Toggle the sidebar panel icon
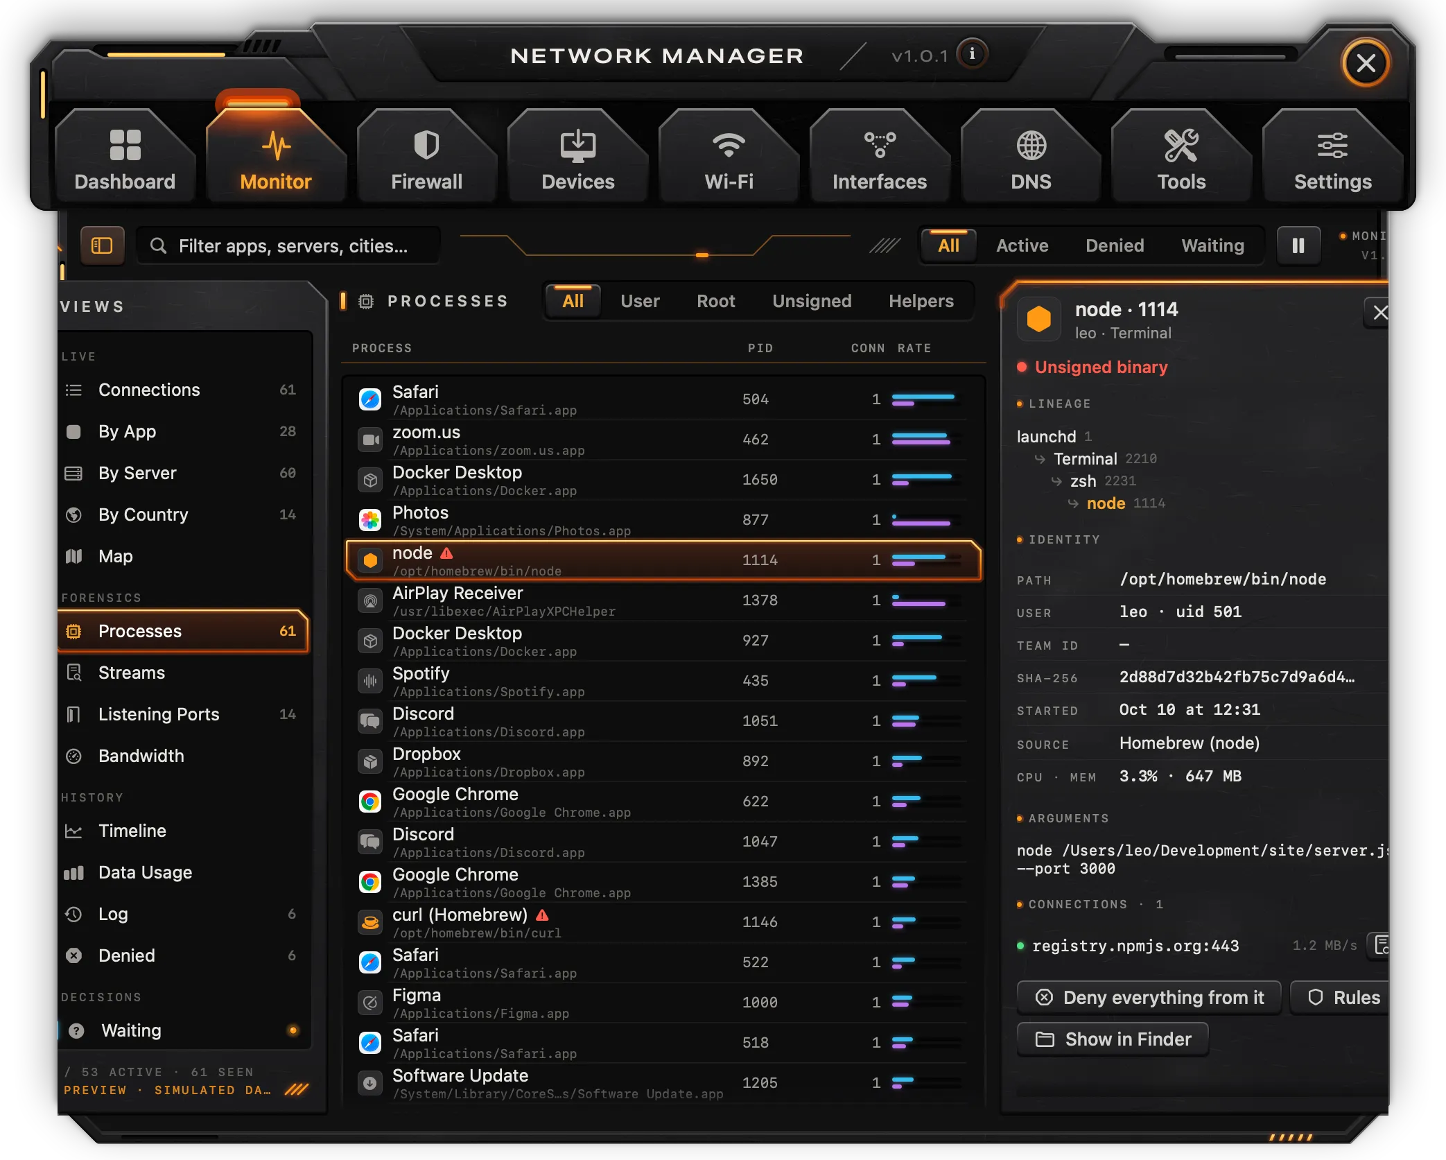Image resolution: width=1446 pixels, height=1160 pixels. [102, 245]
